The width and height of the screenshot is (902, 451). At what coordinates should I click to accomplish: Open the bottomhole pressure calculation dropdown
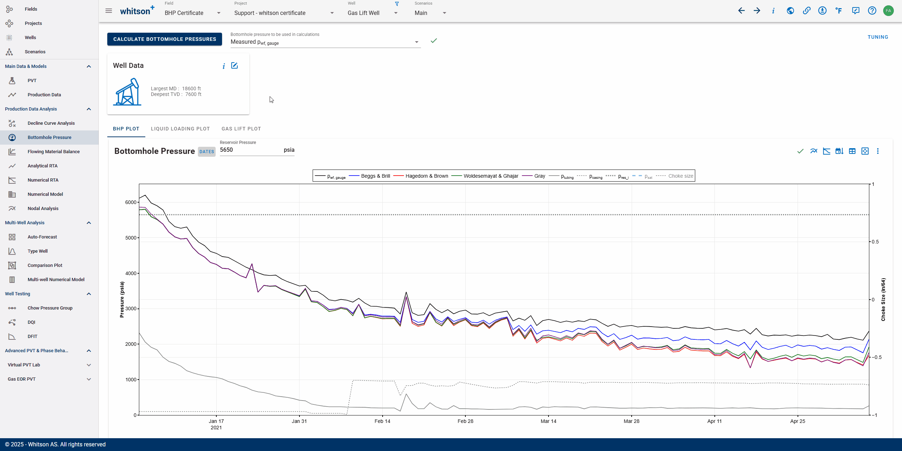tap(325, 42)
